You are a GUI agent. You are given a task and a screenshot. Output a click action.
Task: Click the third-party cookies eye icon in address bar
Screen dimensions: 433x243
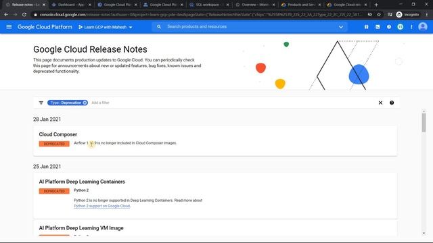pos(369,15)
